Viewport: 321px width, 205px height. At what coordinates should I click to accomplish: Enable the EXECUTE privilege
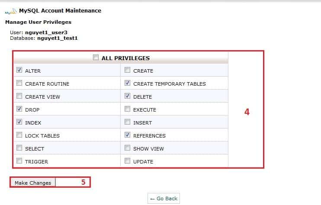pos(127,109)
